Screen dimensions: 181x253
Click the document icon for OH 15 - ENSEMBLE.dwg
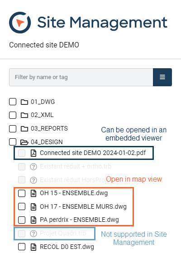[33, 193]
